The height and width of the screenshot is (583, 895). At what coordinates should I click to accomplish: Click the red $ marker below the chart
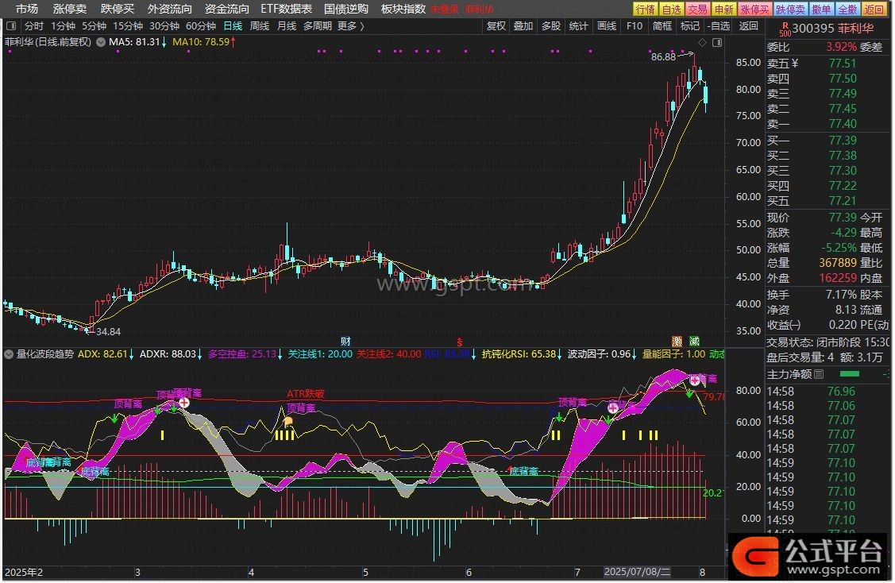tap(460, 342)
